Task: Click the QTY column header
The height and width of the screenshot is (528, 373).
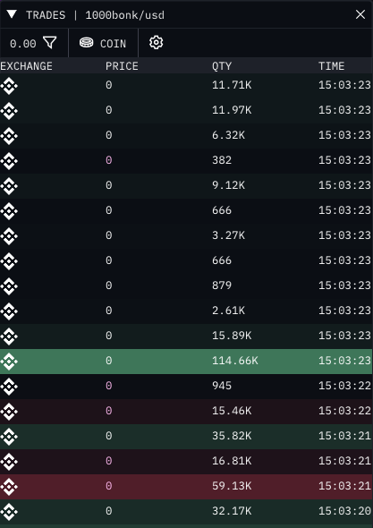Action: click(x=222, y=66)
